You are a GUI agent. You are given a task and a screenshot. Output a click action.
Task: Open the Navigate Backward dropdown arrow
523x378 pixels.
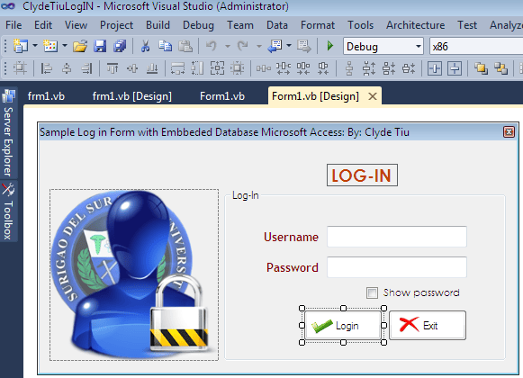[289, 45]
